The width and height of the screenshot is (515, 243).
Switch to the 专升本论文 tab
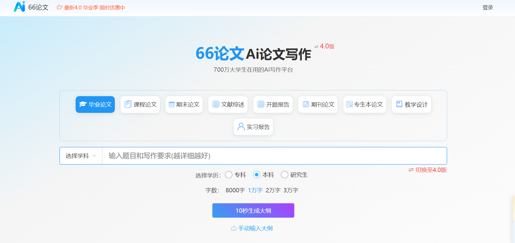pyautogui.click(x=365, y=105)
